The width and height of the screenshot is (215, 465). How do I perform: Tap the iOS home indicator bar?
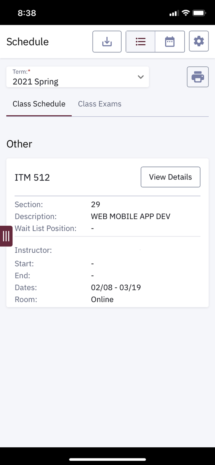click(x=107, y=459)
